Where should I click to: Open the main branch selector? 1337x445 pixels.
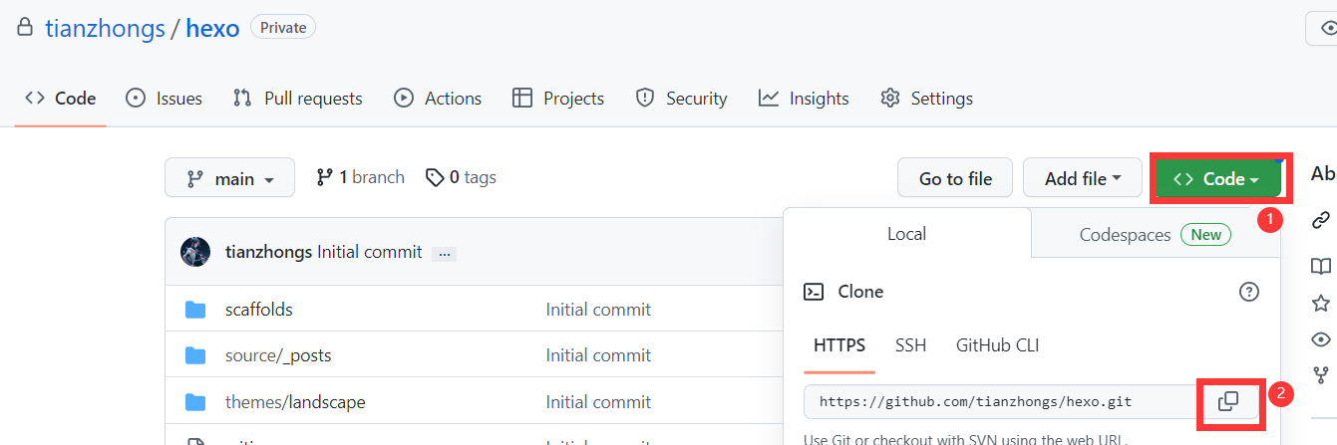(229, 179)
